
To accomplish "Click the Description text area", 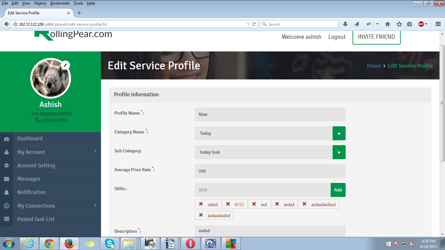I will tap(270, 231).
